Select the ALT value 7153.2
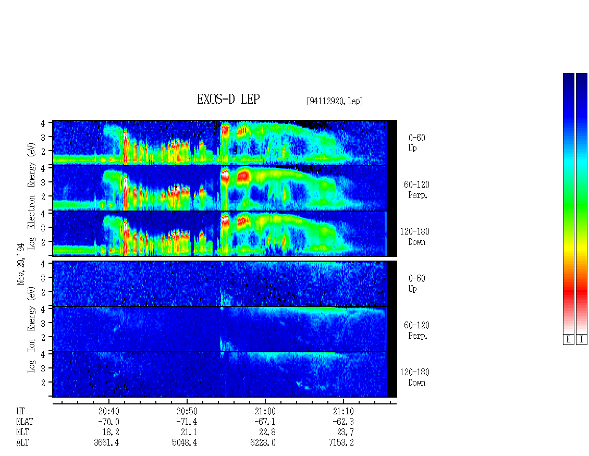The image size is (589, 456). 341,442
